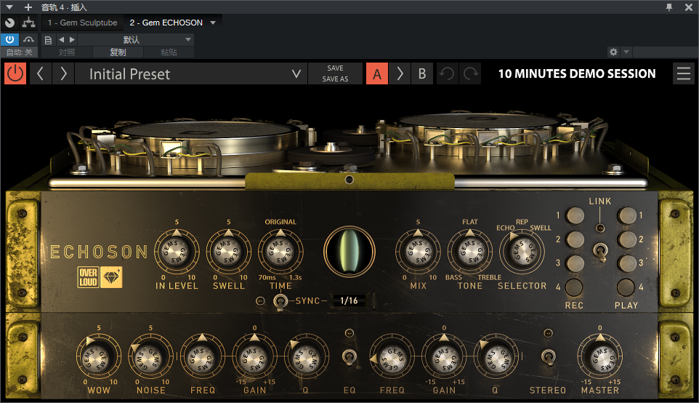Click the TIME knob

coord(280,252)
